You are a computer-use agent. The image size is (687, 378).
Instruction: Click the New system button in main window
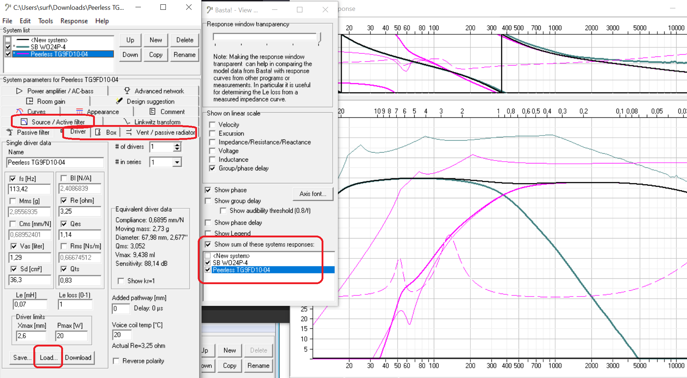[x=156, y=40]
